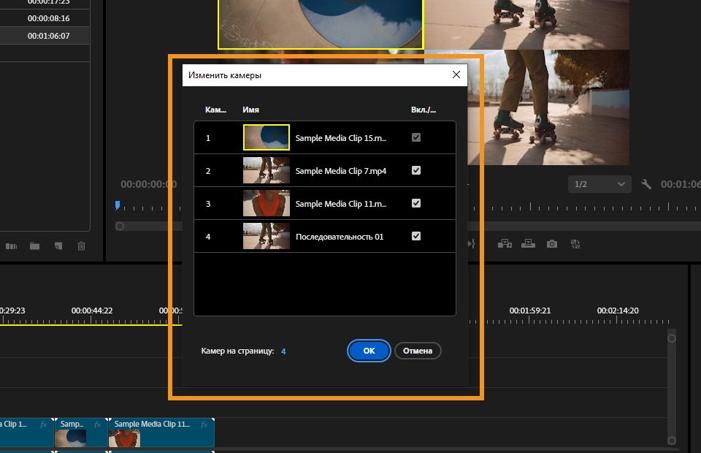Image resolution: width=701 pixels, height=453 pixels.
Task: Close the Изменить камеры dialog
Action: 456,75
